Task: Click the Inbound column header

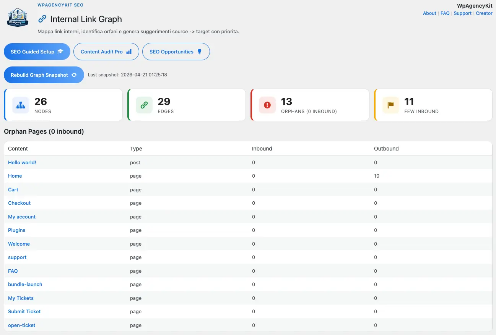Action: pos(262,149)
